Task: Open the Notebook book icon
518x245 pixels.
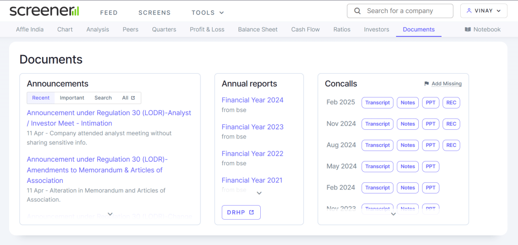Action: [467, 29]
